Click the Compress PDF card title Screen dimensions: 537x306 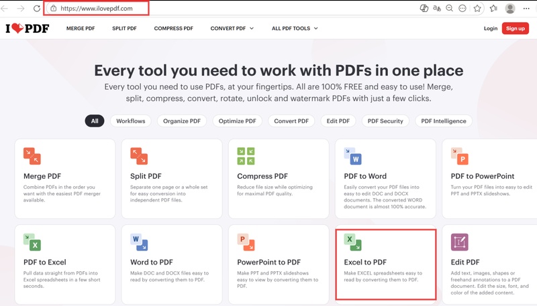coord(262,176)
